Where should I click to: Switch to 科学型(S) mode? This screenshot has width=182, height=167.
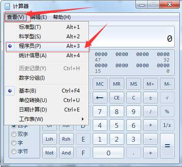[x=47, y=37]
